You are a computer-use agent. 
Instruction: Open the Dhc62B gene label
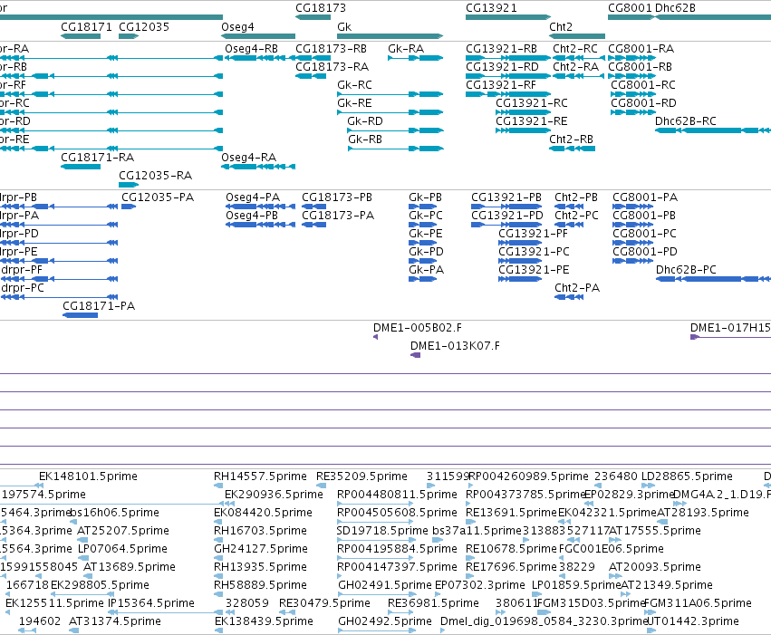point(675,8)
